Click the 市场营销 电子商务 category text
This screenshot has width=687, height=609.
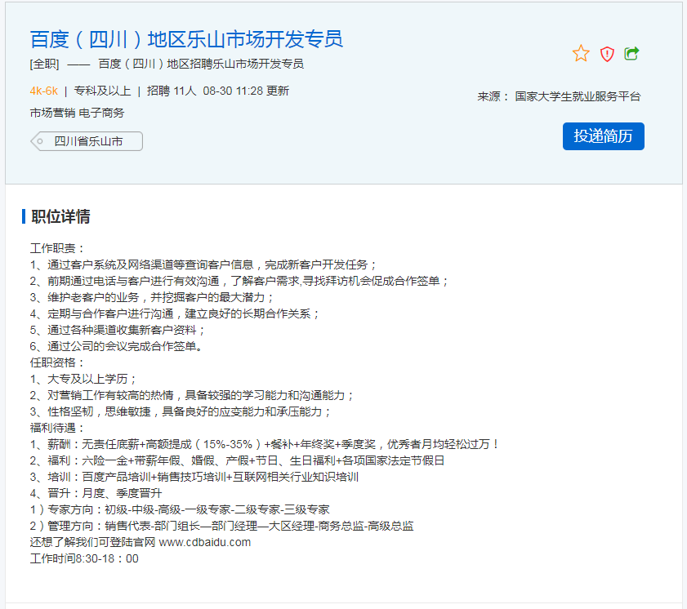(77, 113)
